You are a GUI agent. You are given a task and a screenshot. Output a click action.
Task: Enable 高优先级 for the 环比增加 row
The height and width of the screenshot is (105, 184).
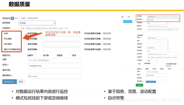[x=102, y=39]
